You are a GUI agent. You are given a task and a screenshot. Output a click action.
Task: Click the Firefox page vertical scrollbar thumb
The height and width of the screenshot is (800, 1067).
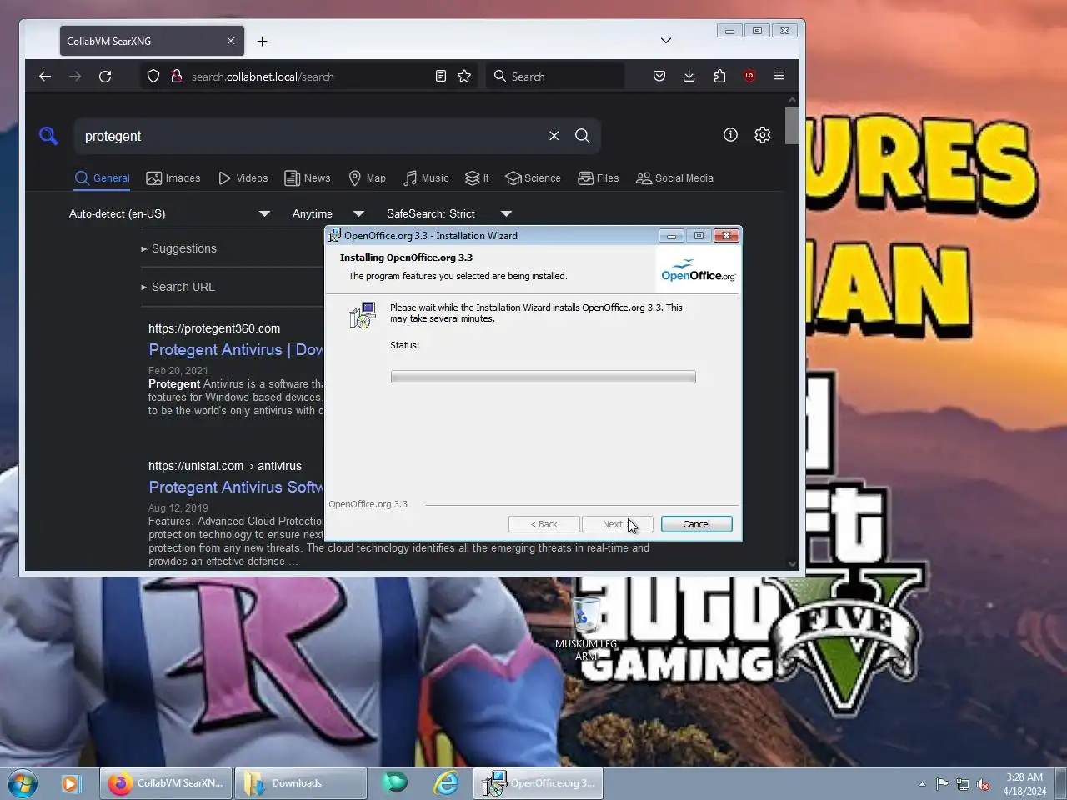[x=792, y=126]
